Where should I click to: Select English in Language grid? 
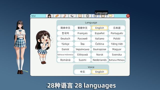tap(99, 28)
